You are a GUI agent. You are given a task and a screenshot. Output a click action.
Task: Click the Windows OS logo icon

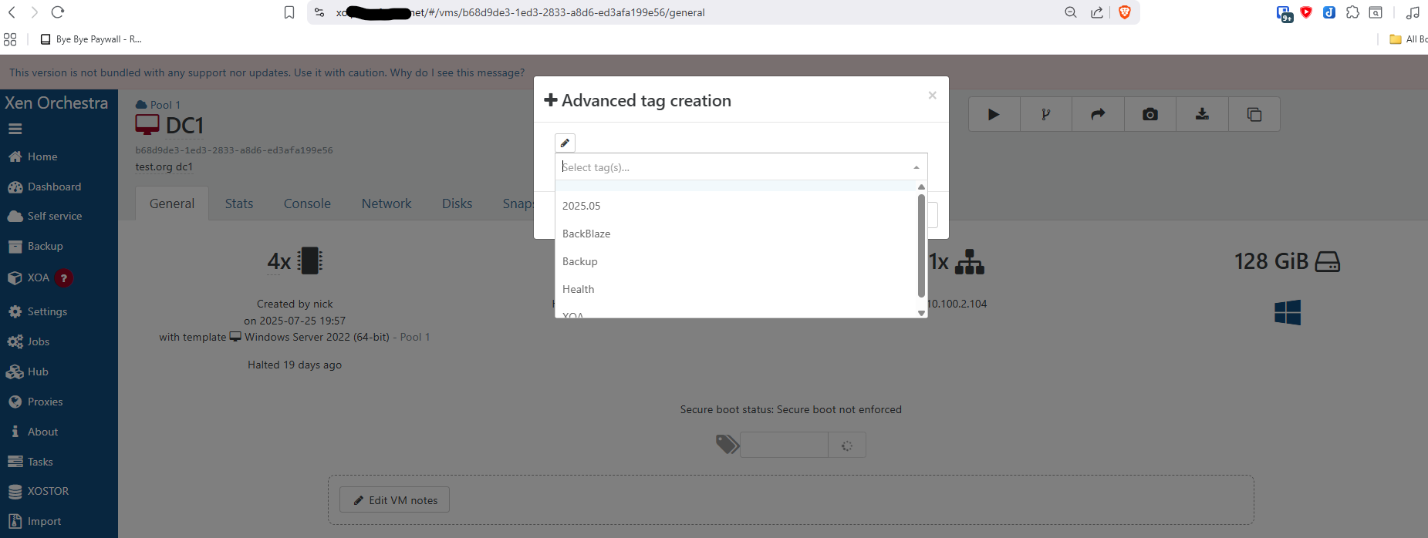[1288, 312]
